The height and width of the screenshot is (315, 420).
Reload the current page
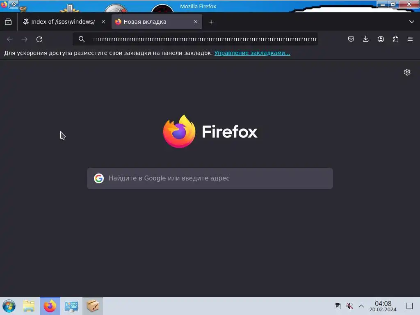pyautogui.click(x=39, y=39)
